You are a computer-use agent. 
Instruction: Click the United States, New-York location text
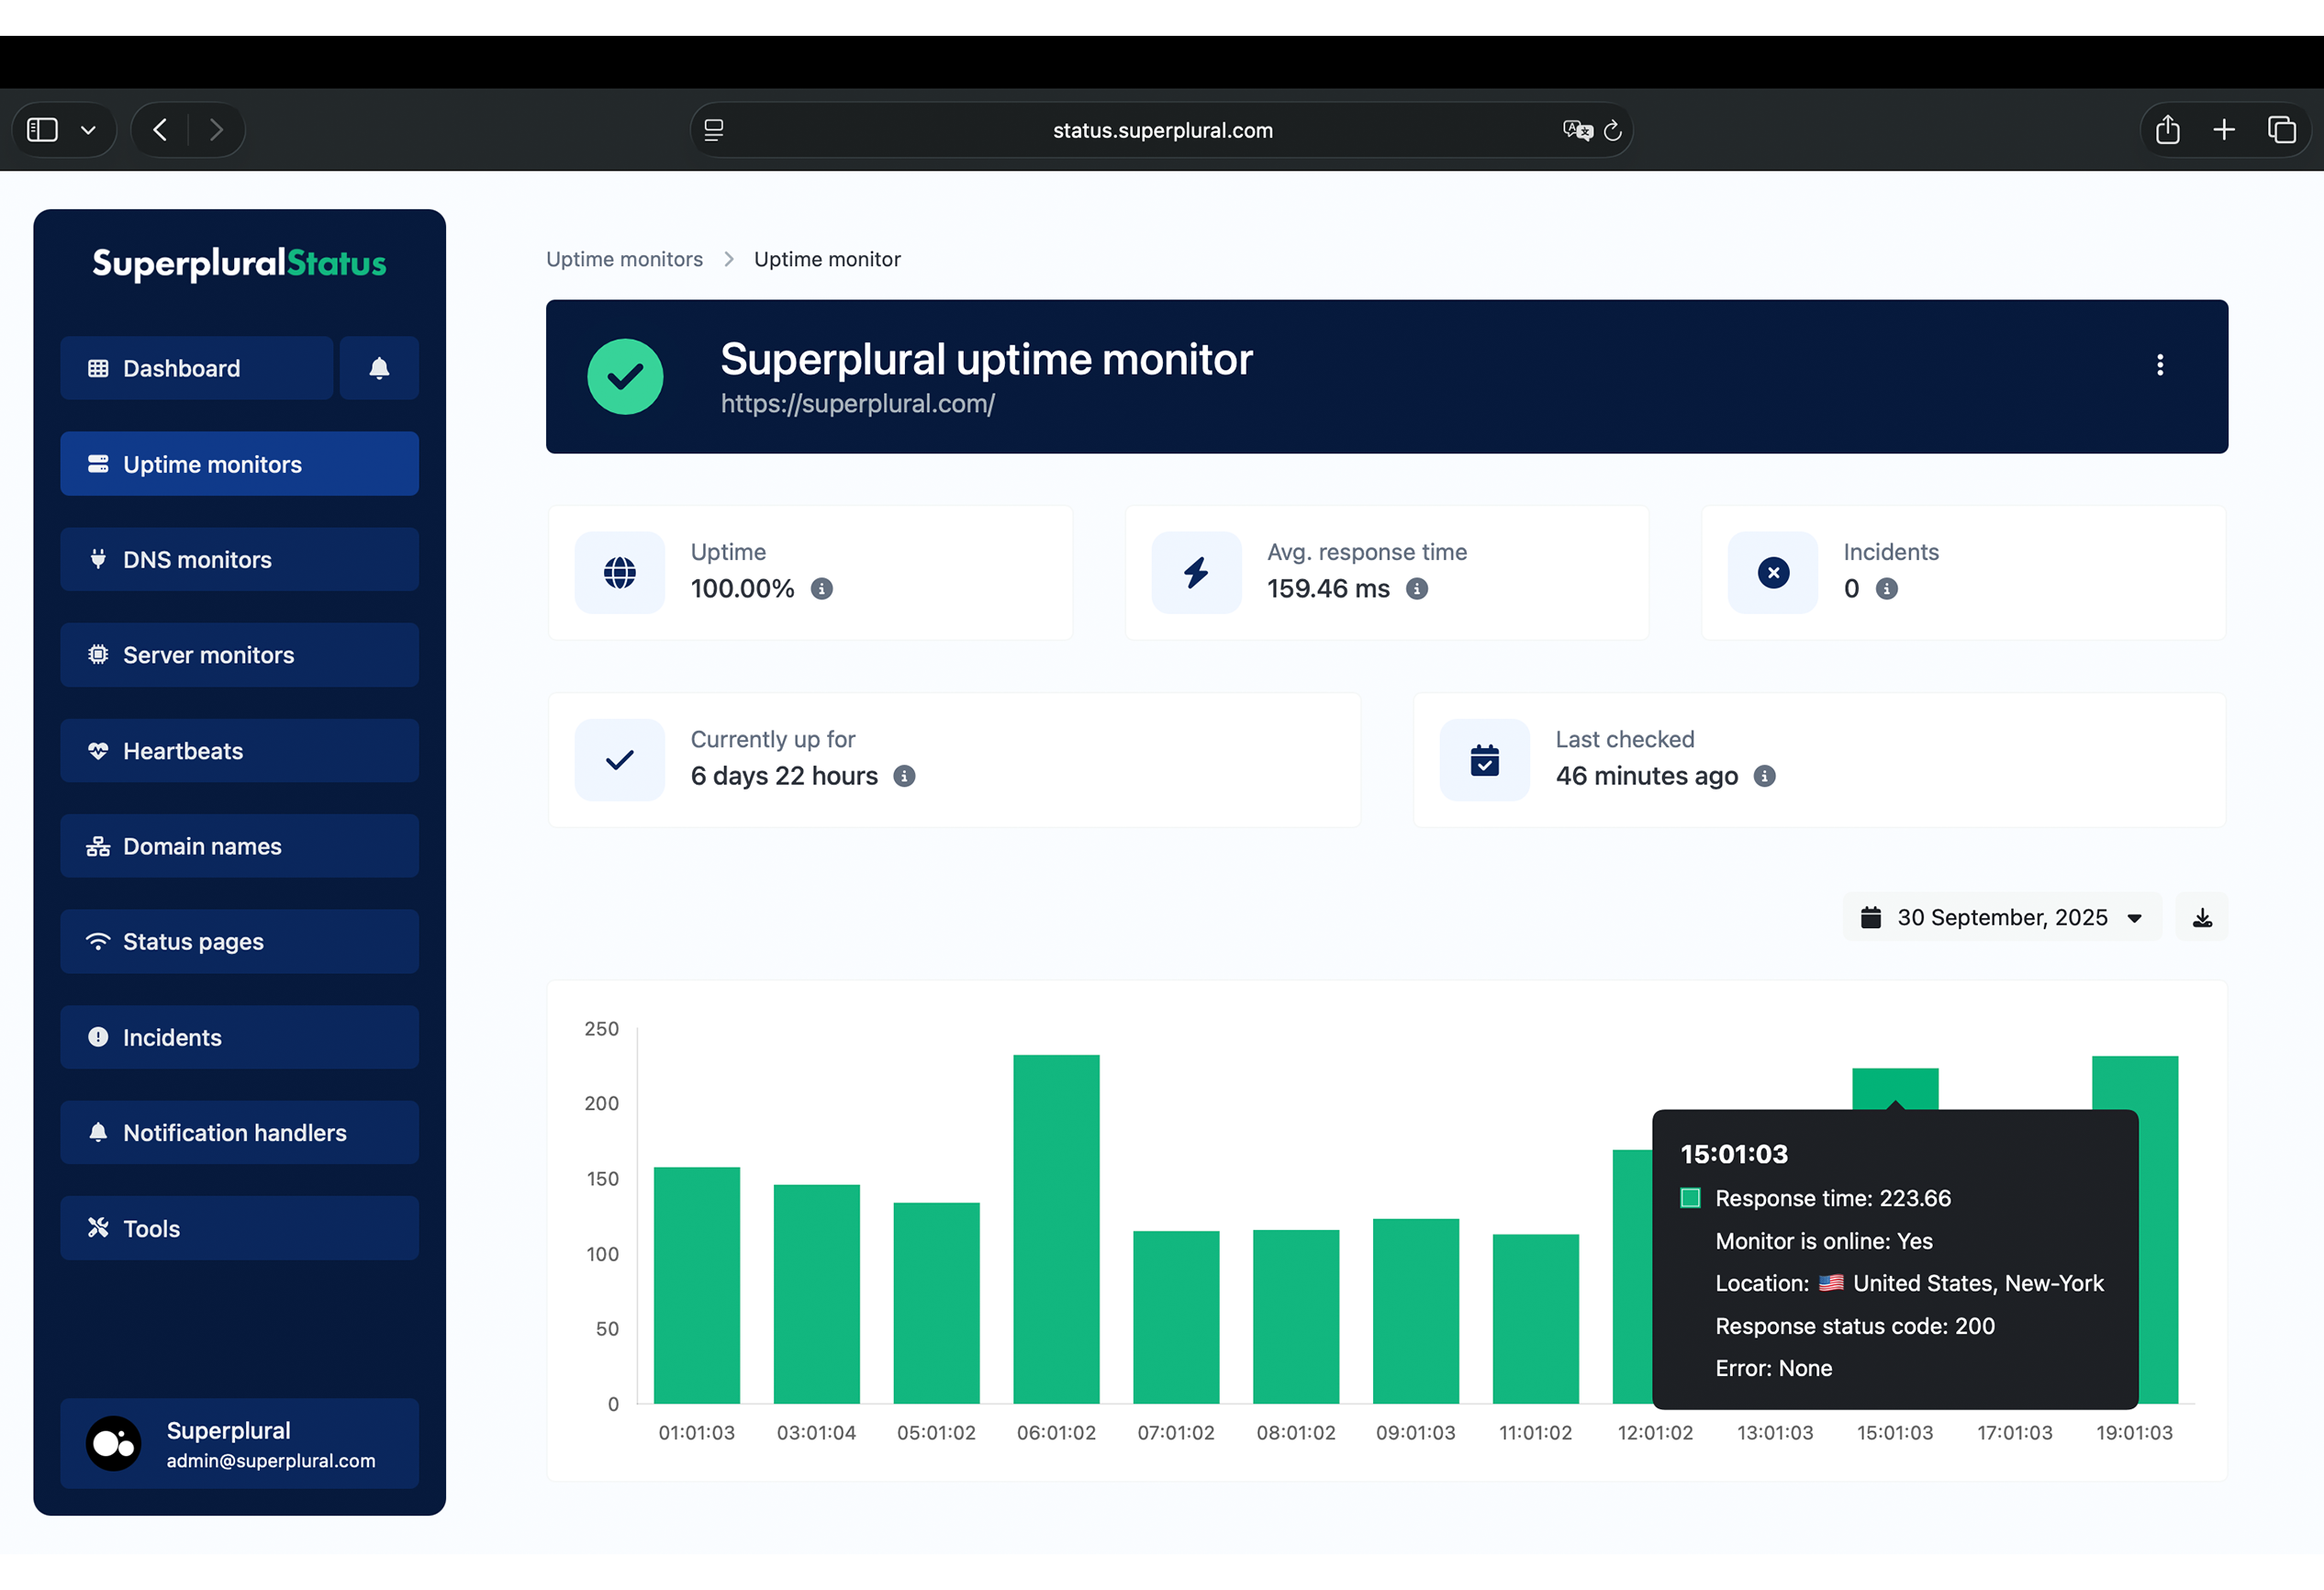[1977, 1283]
